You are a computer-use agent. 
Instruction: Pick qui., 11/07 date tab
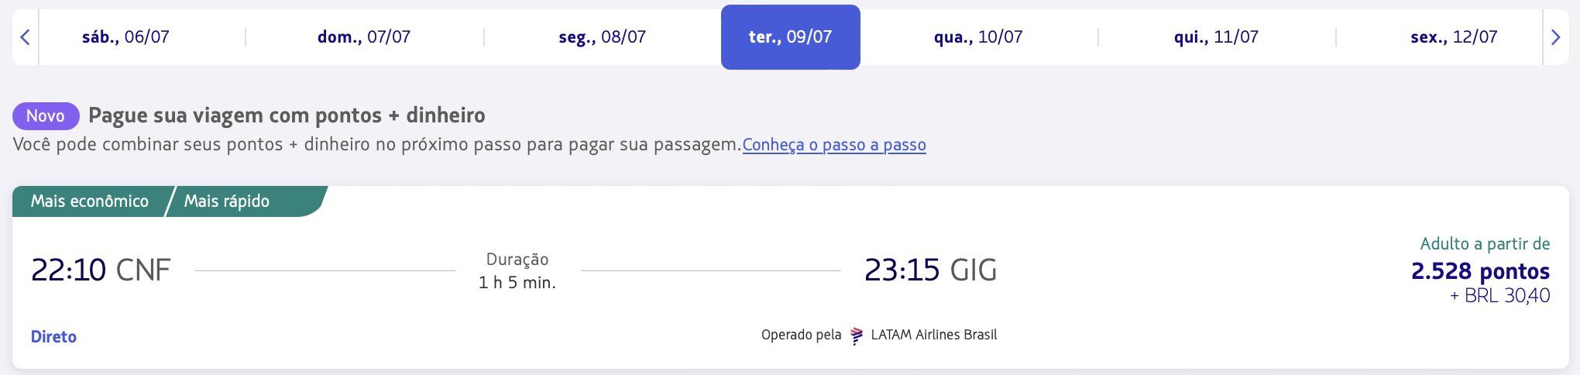1216,37
